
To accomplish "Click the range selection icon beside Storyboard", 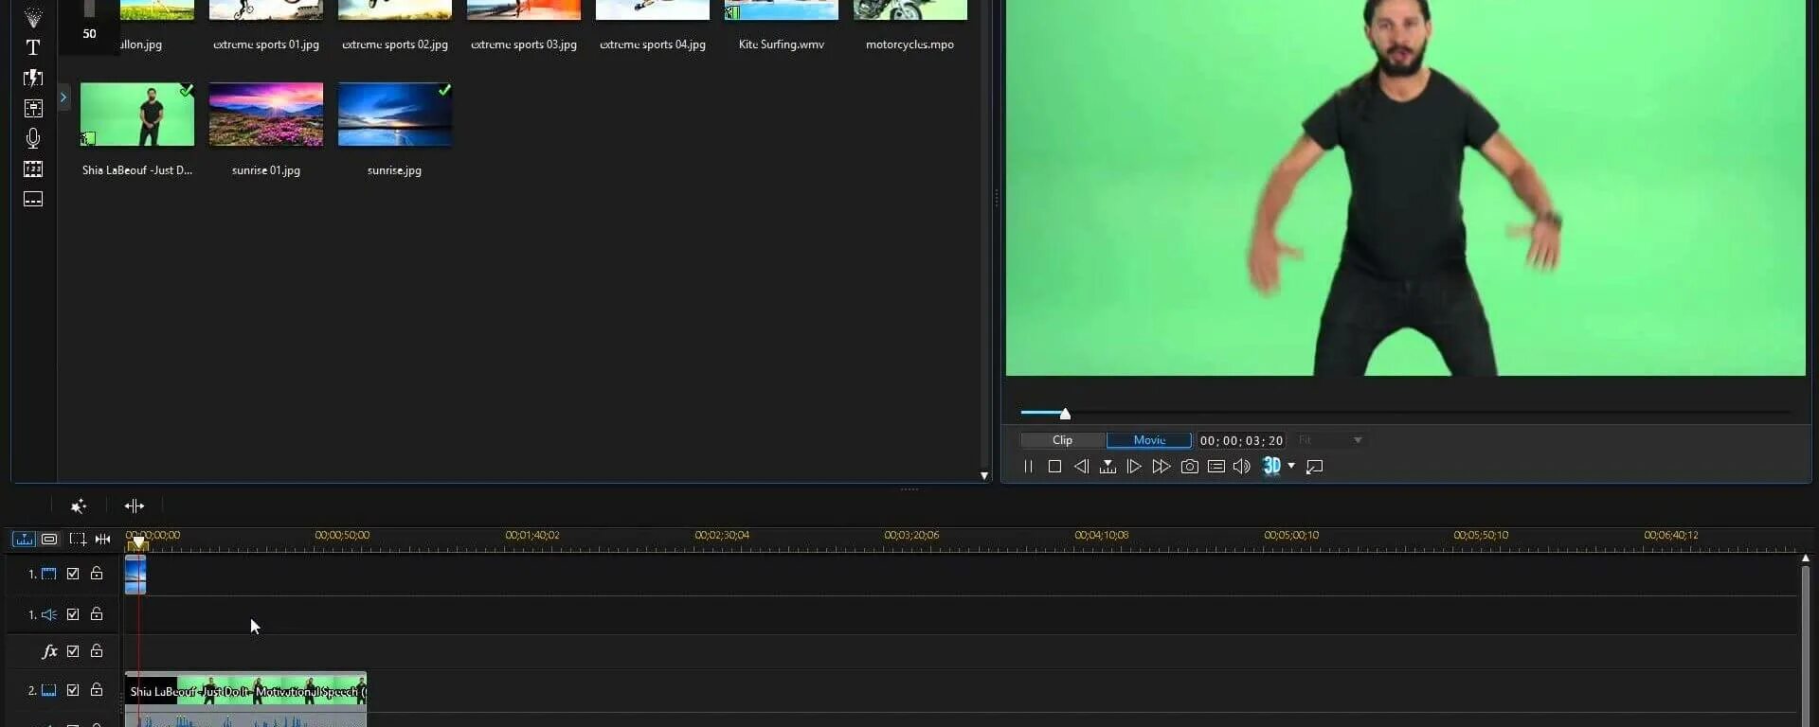I will pos(78,539).
